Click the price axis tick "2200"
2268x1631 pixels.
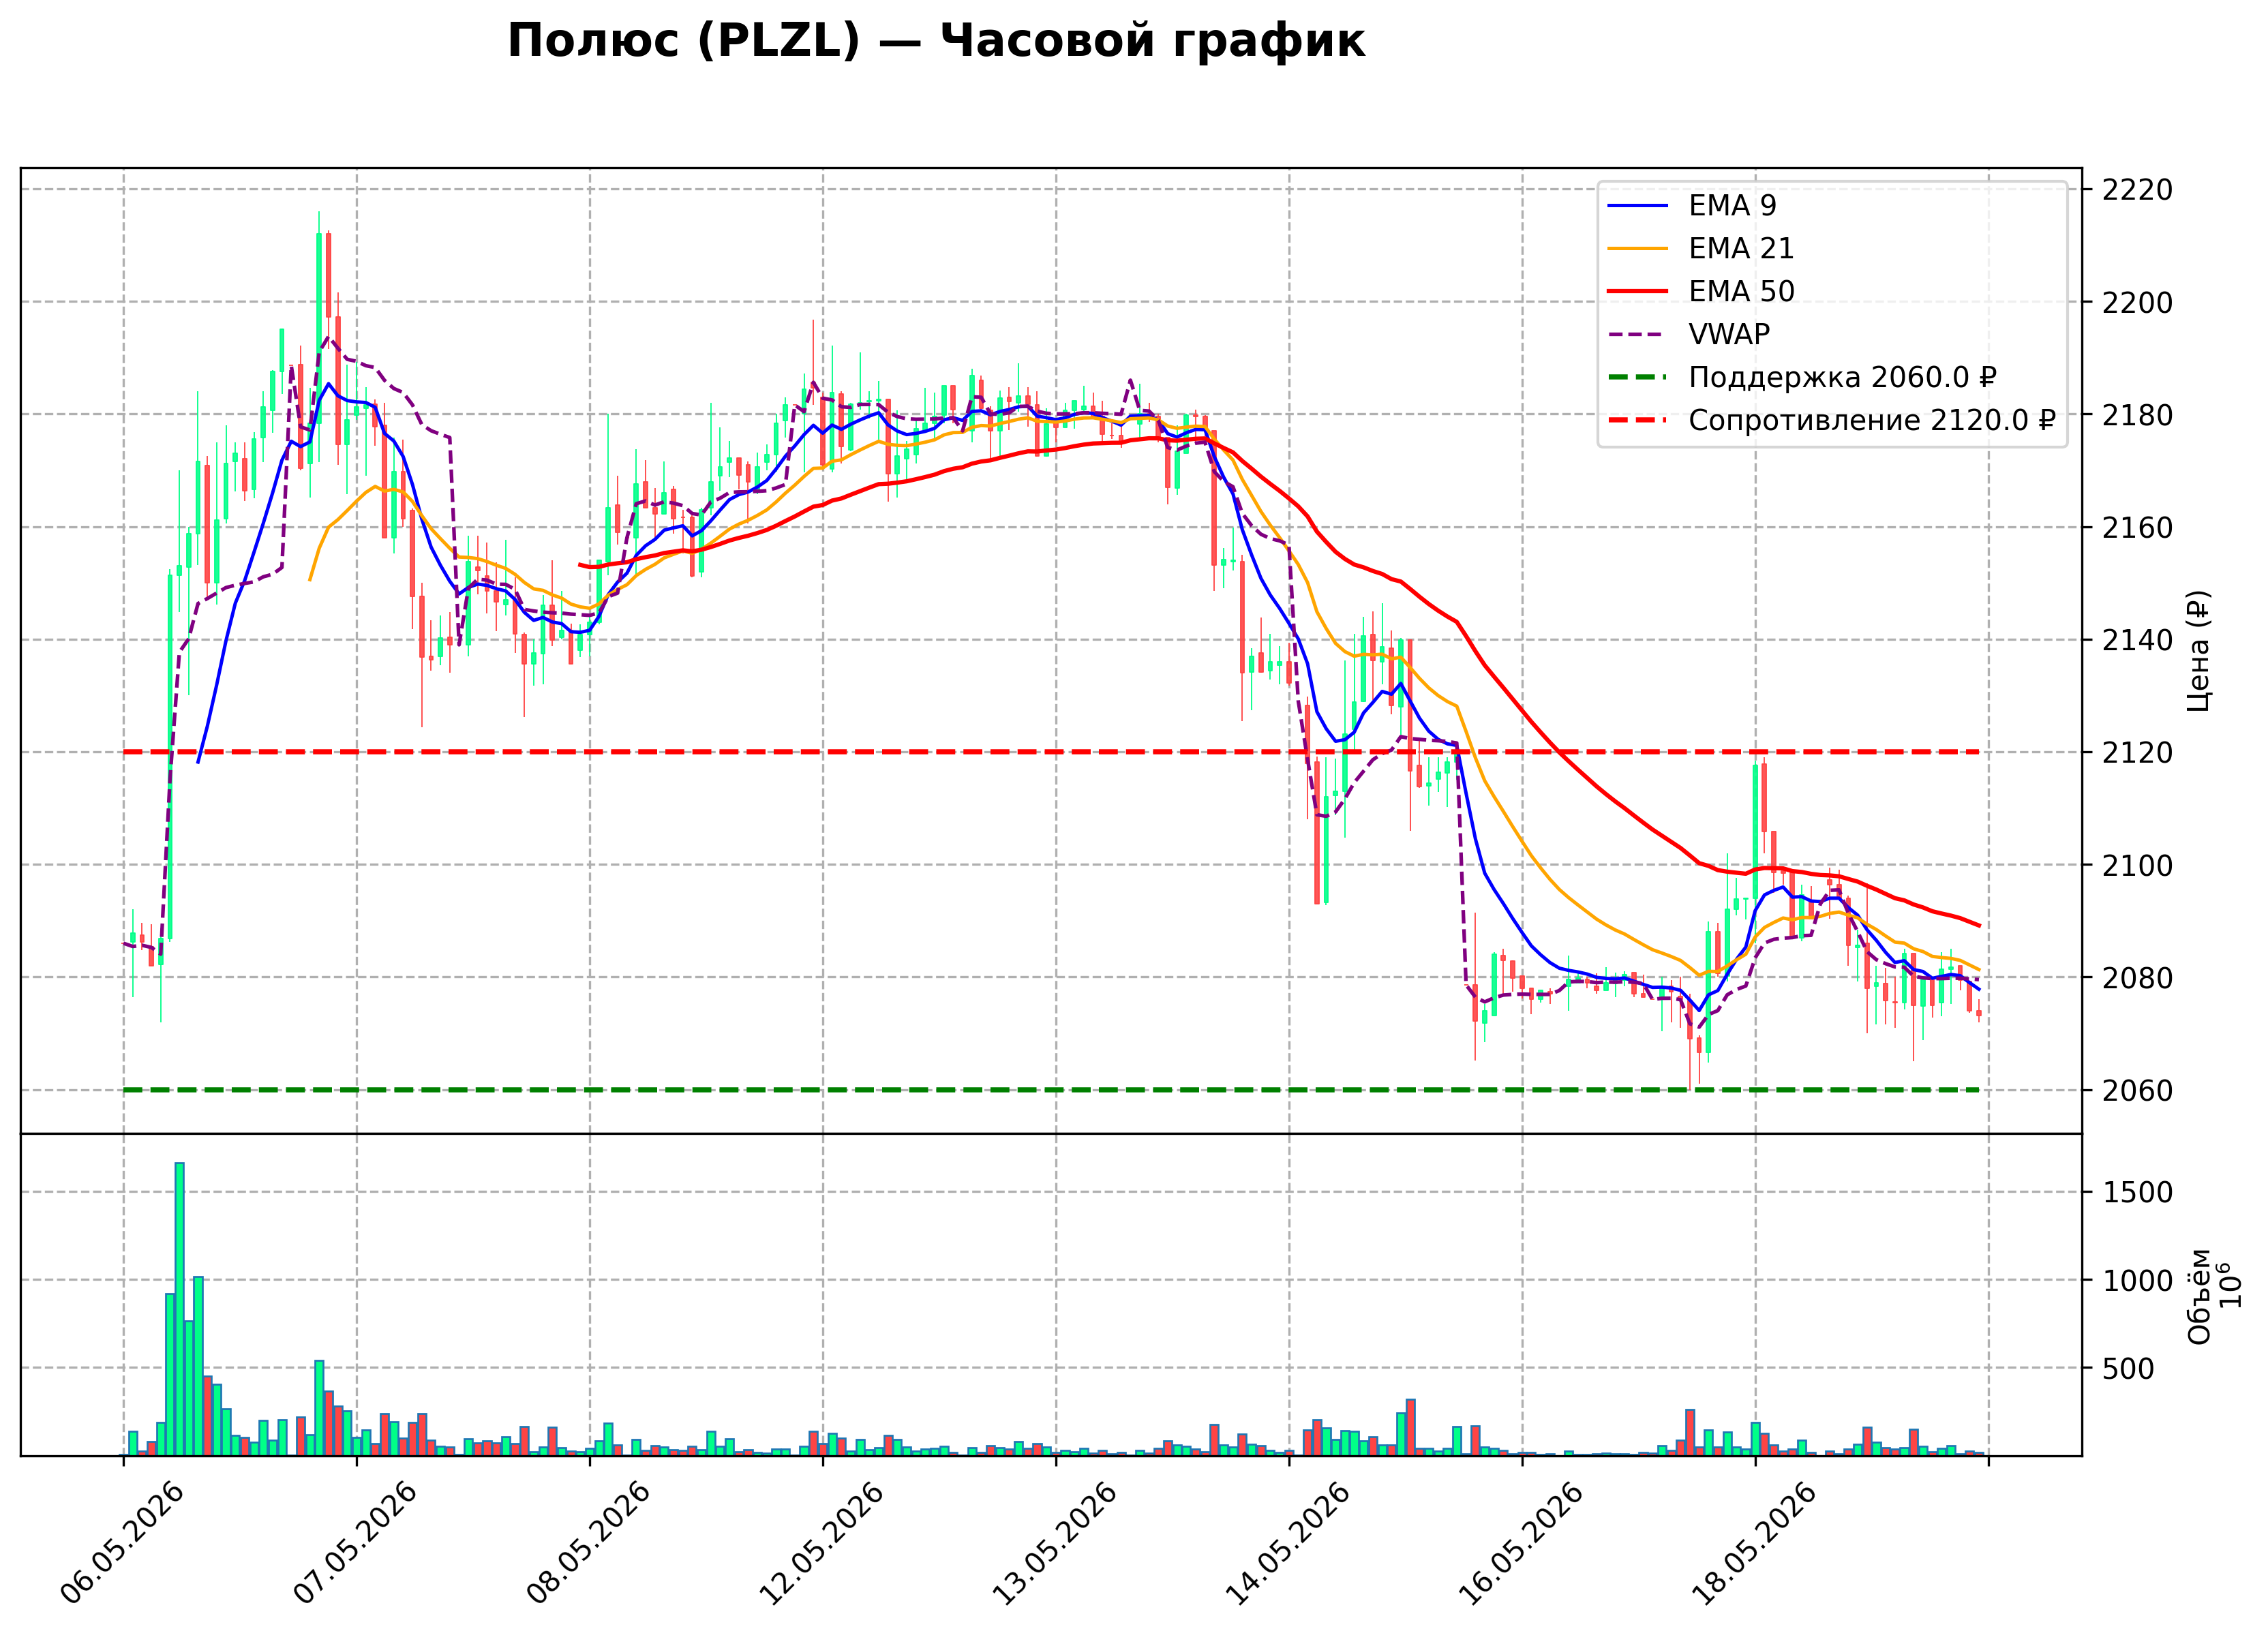pyautogui.click(x=2137, y=303)
